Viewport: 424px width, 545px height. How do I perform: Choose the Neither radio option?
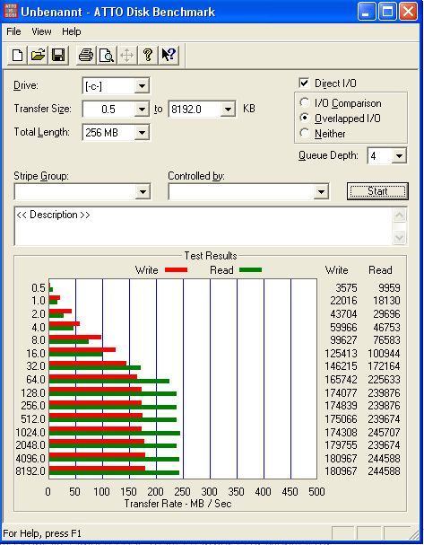tap(304, 133)
